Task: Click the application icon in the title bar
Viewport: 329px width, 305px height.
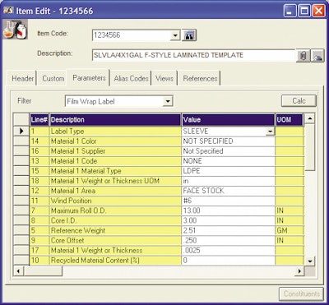Action: click(x=8, y=11)
